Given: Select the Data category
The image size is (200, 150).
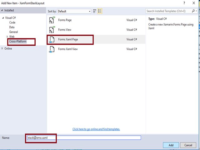Looking at the screenshot, I should (x=12, y=27).
